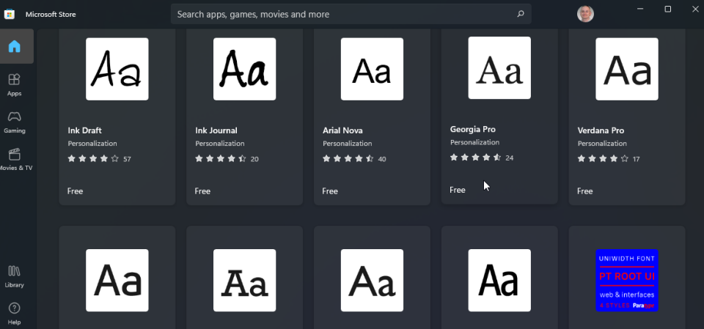Screen dimensions: 704x329
Task: Click Personalization label under Verdana Pro
Action: point(603,144)
